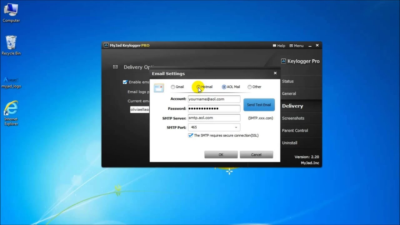Toggle SMTP requires secure connection SSL checkbox

[191, 135]
